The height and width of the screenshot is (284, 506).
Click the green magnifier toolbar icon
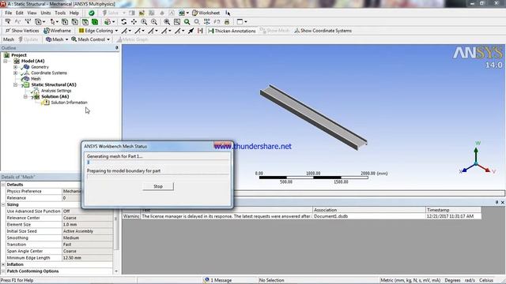[x=187, y=22]
